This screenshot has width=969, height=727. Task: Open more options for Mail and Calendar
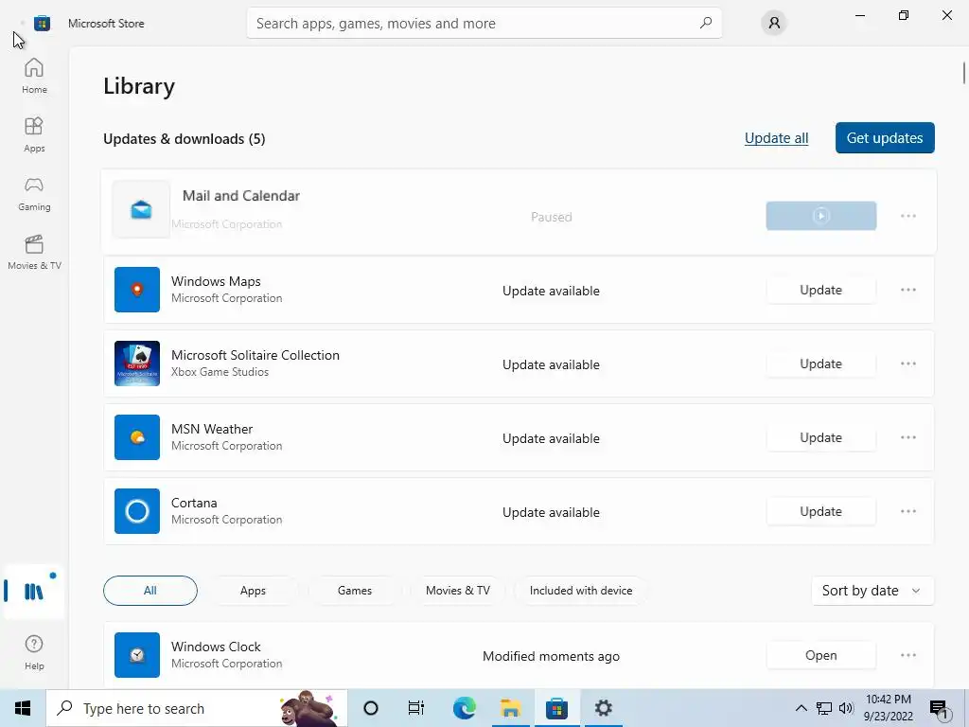[x=907, y=216]
